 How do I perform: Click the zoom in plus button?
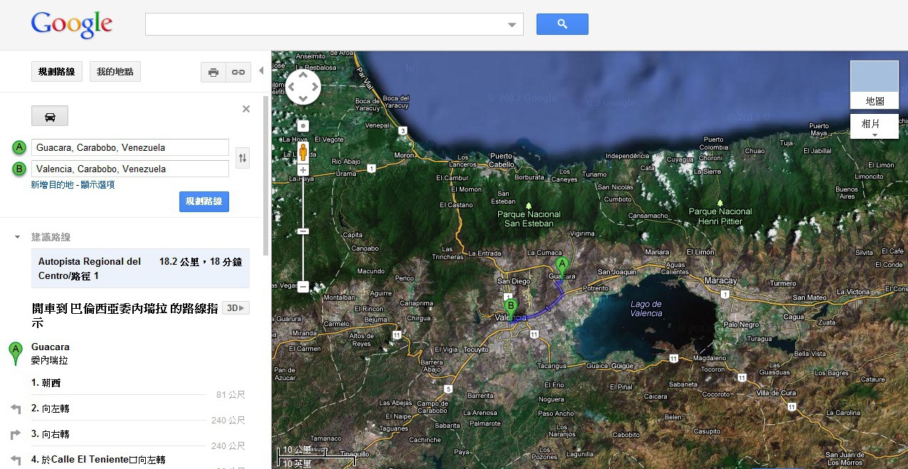(x=303, y=171)
